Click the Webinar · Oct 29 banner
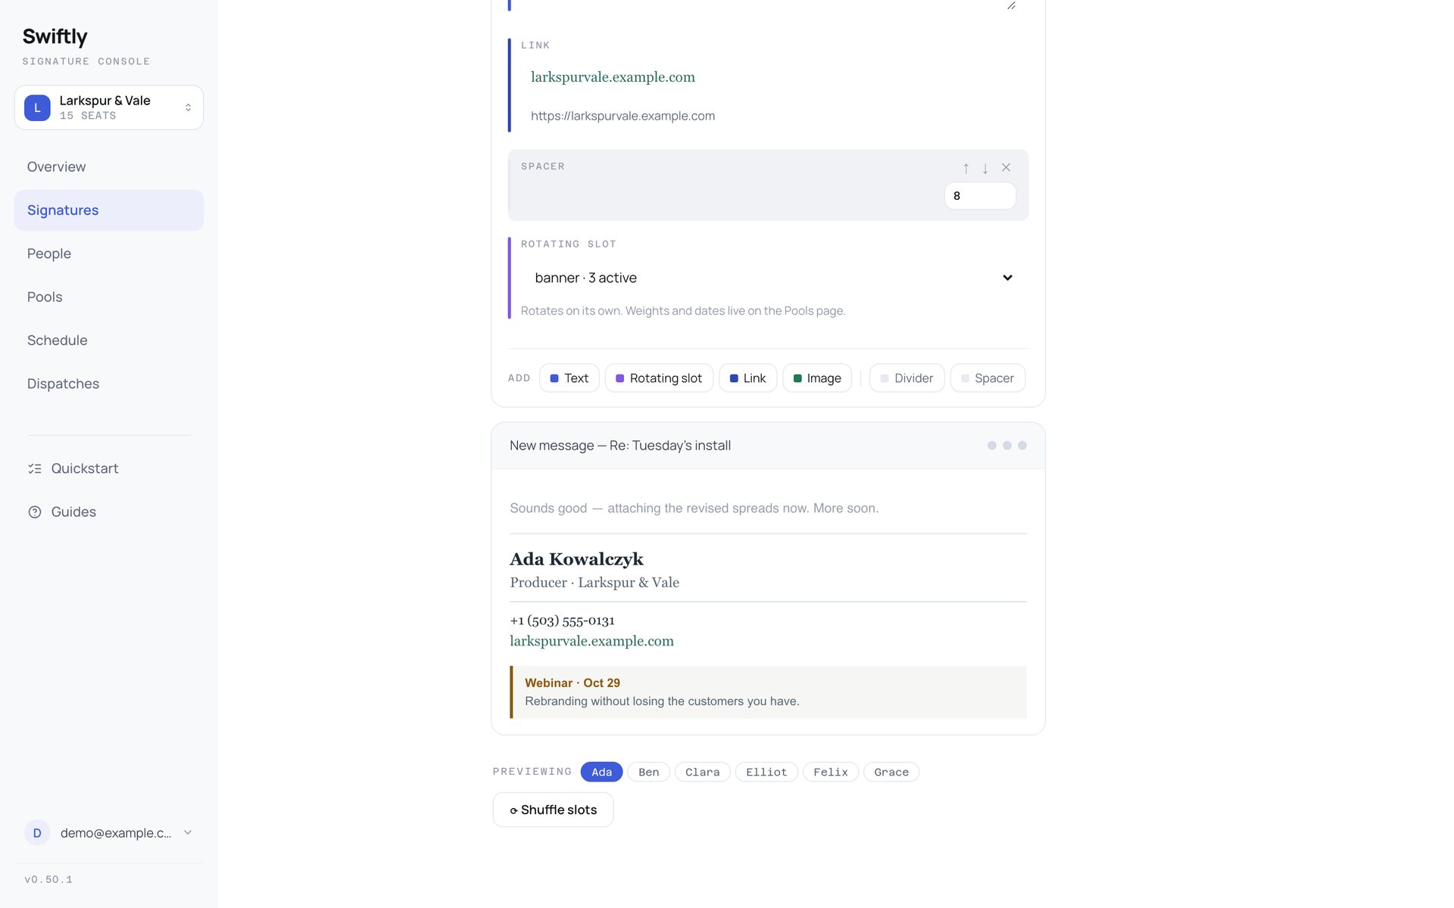 coord(768,692)
